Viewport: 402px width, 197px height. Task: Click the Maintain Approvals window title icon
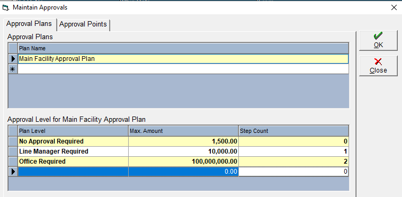click(5, 7)
